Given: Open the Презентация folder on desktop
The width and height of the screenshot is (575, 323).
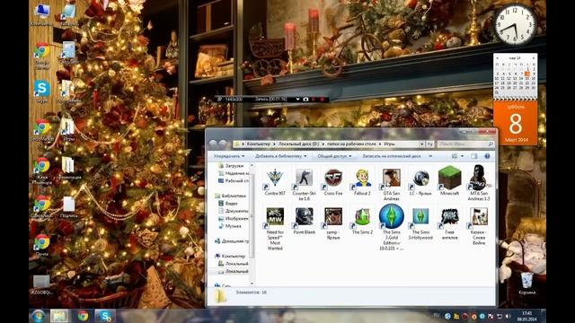Looking at the screenshot, I should [68, 168].
